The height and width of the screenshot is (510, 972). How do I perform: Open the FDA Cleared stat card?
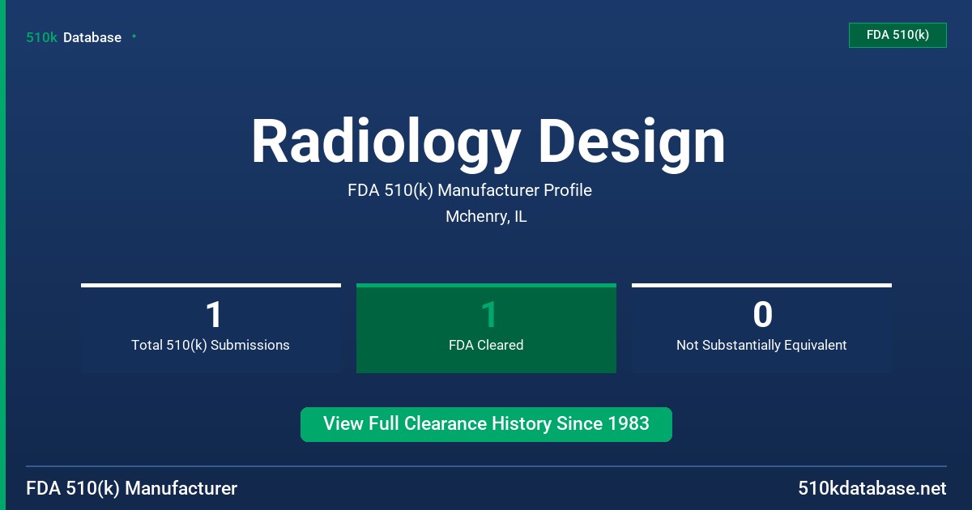click(486, 328)
